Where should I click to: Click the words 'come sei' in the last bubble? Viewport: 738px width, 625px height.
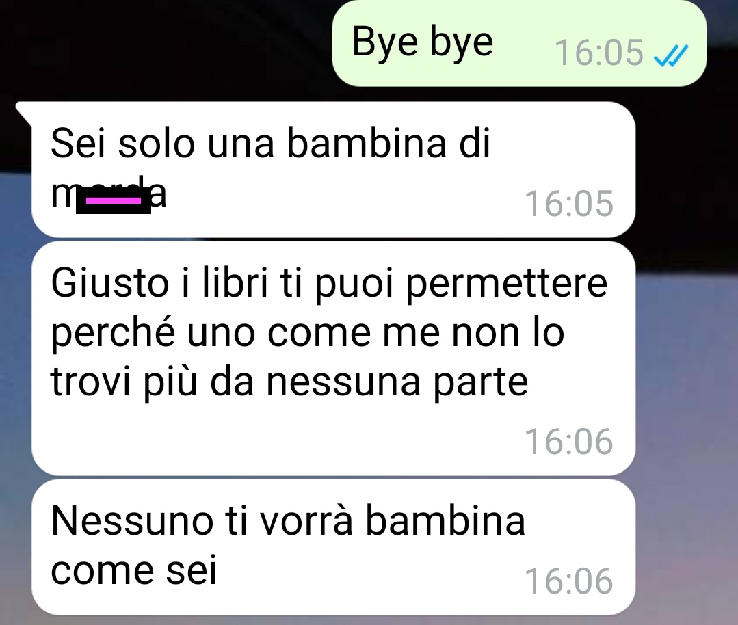(133, 570)
